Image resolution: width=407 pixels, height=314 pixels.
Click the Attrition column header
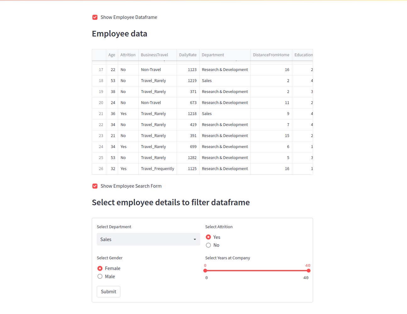[128, 55]
